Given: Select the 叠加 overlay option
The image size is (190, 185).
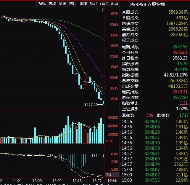Looking at the screenshot, I should click(52, 3).
